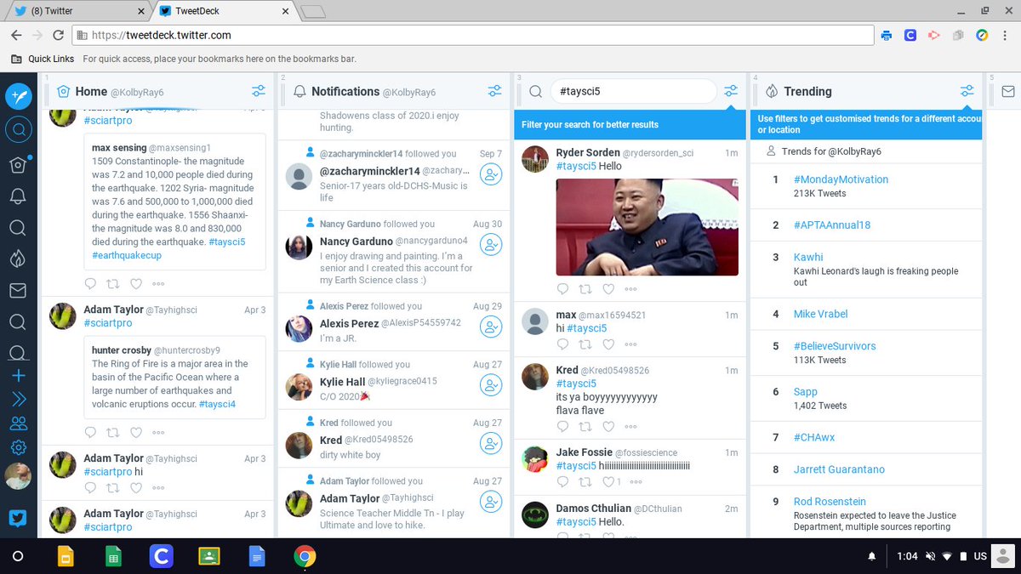
Task: Add a new column with plus icon
Action: coord(18,376)
